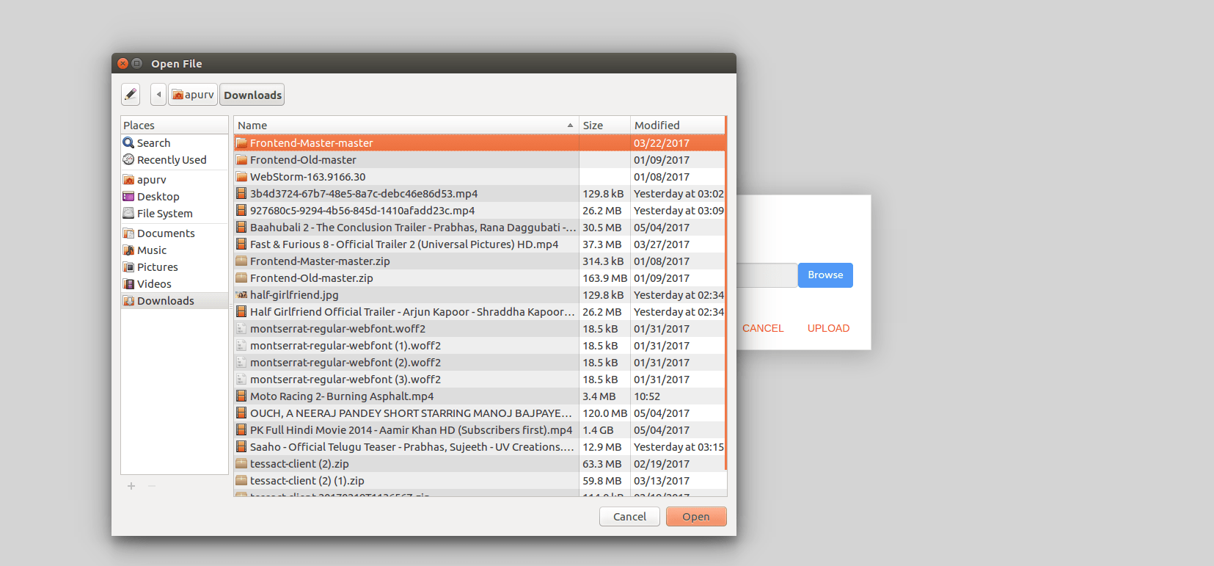The width and height of the screenshot is (1214, 566).
Task: Select file 927680c5-9294-4b56-845d-1410afadd23c.mp4
Action: (x=479, y=211)
